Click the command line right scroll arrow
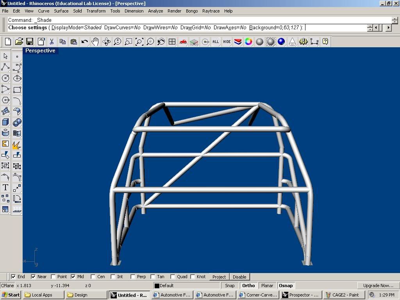 click(388, 28)
